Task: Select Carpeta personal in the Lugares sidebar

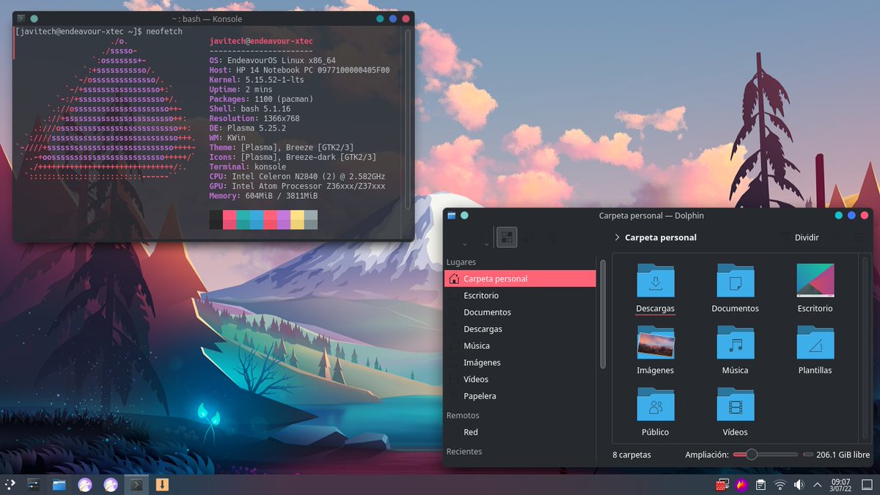Action: pyautogui.click(x=520, y=279)
